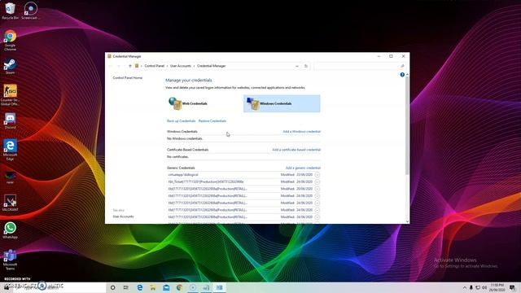Open File Explorer from the taskbar

[x=153, y=287]
